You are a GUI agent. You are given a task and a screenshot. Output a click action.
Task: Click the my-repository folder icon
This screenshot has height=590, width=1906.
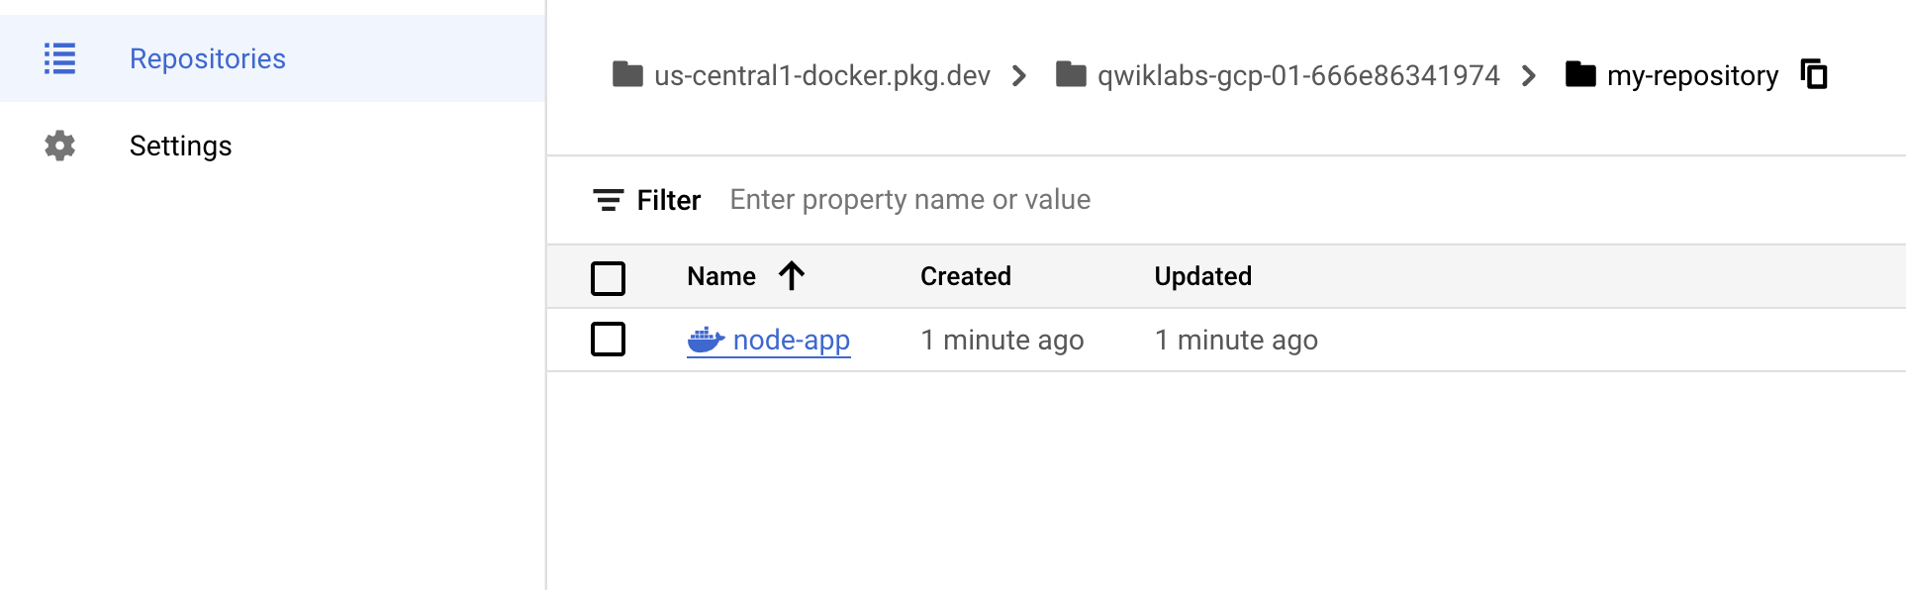(1580, 74)
